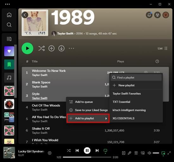Screen dimensions: 174x162
Task: Open the three-dot app menu
Action: [x=8, y=4]
